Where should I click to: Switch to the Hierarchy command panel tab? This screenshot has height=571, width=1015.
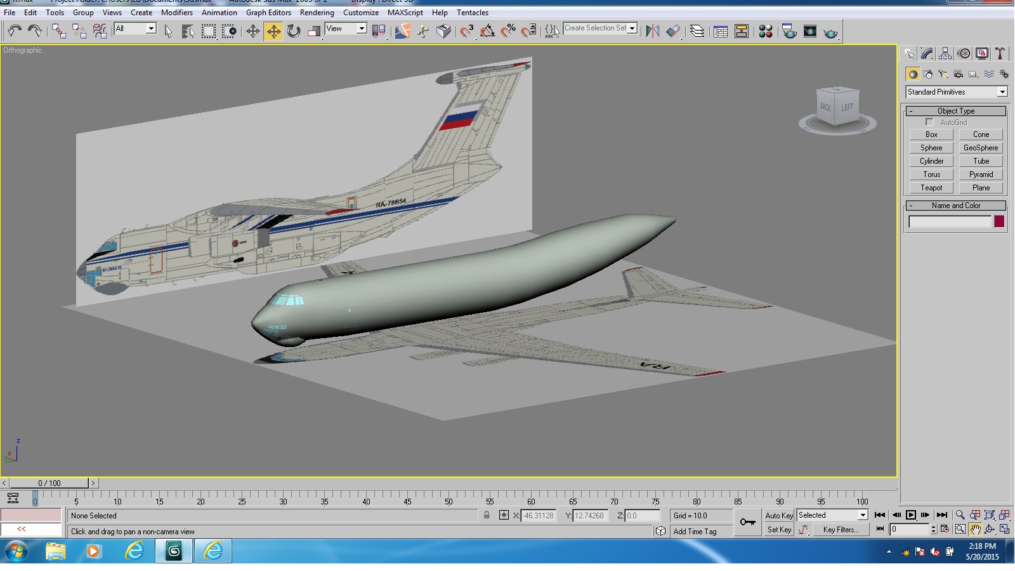(945, 53)
